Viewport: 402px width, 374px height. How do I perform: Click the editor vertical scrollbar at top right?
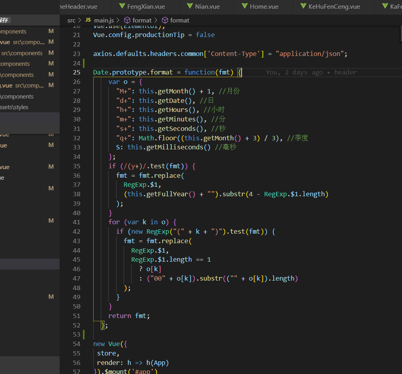click(401, 33)
